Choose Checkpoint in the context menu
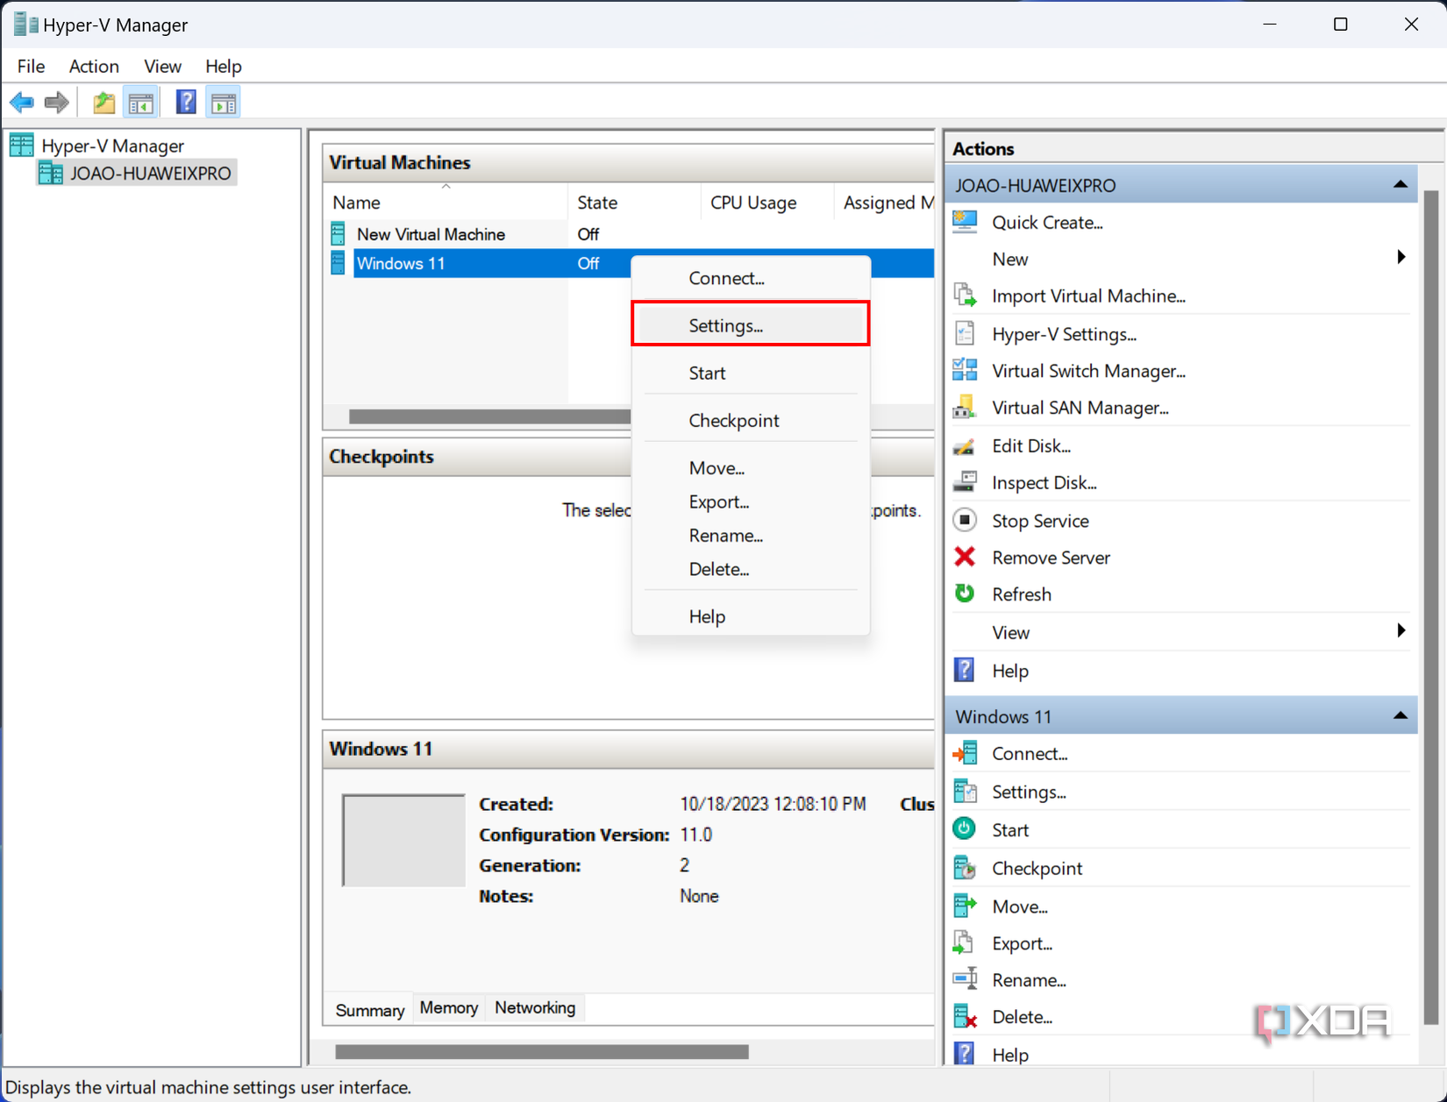This screenshot has height=1102, width=1447. coord(751,420)
